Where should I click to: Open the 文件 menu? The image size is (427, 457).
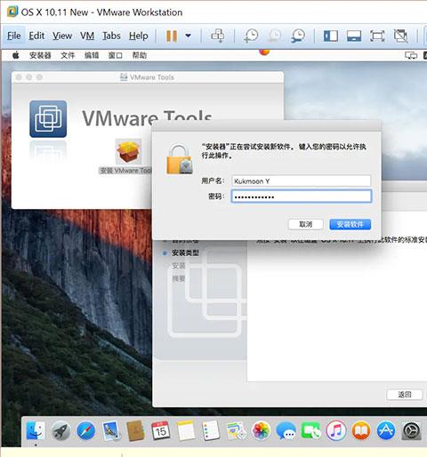[68, 55]
